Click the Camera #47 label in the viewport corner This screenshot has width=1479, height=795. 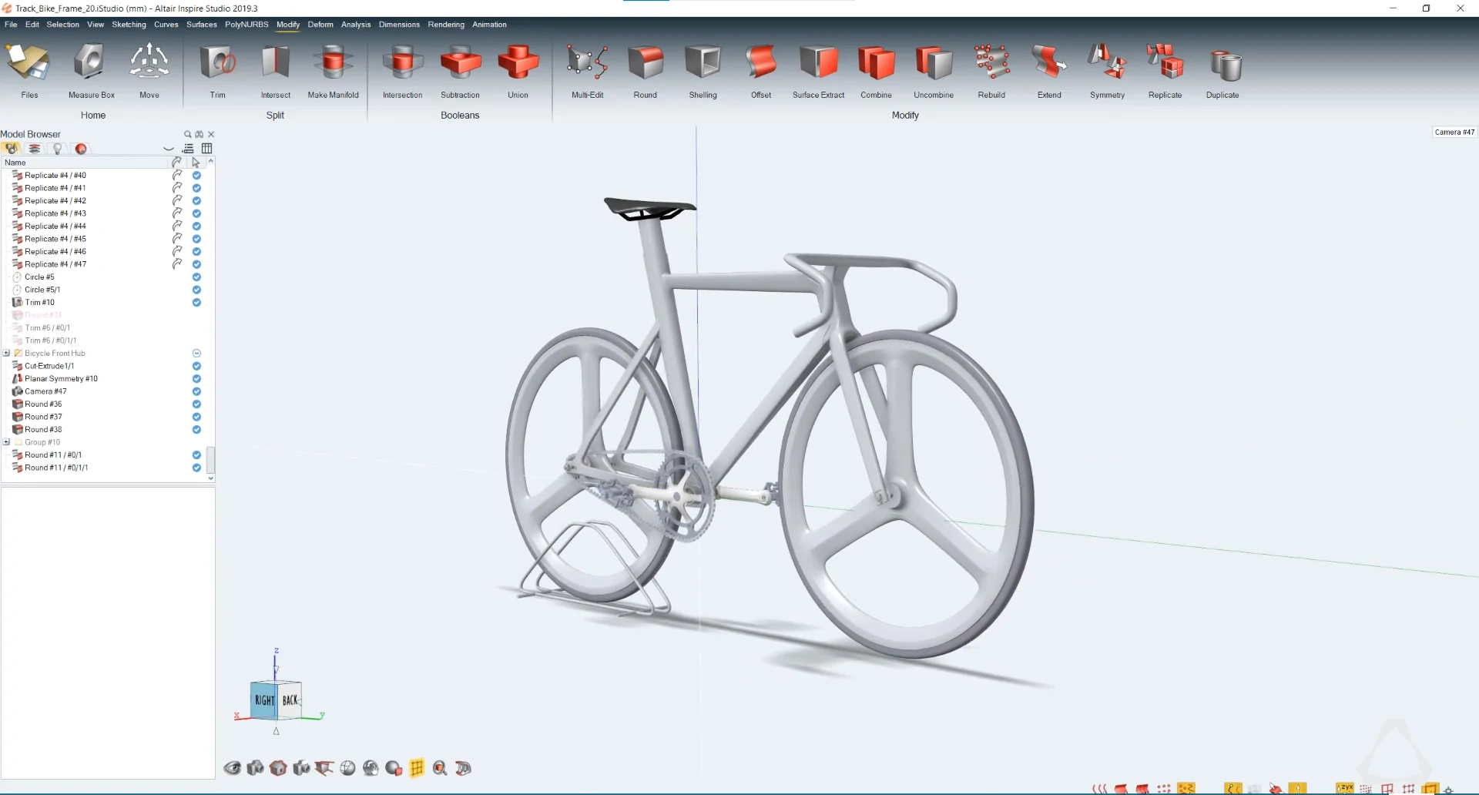pos(1454,132)
